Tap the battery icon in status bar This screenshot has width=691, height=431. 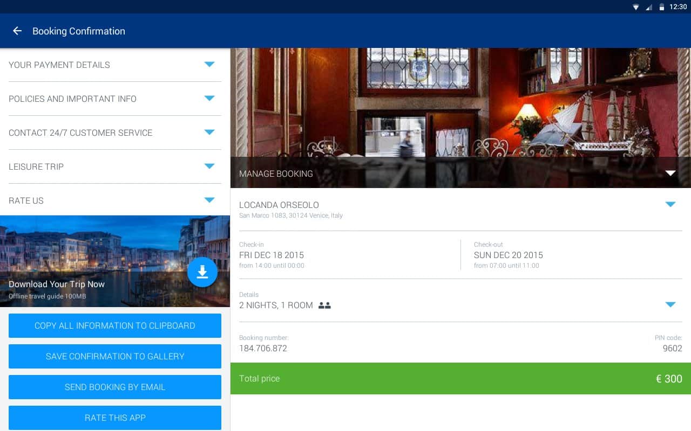pyautogui.click(x=661, y=7)
